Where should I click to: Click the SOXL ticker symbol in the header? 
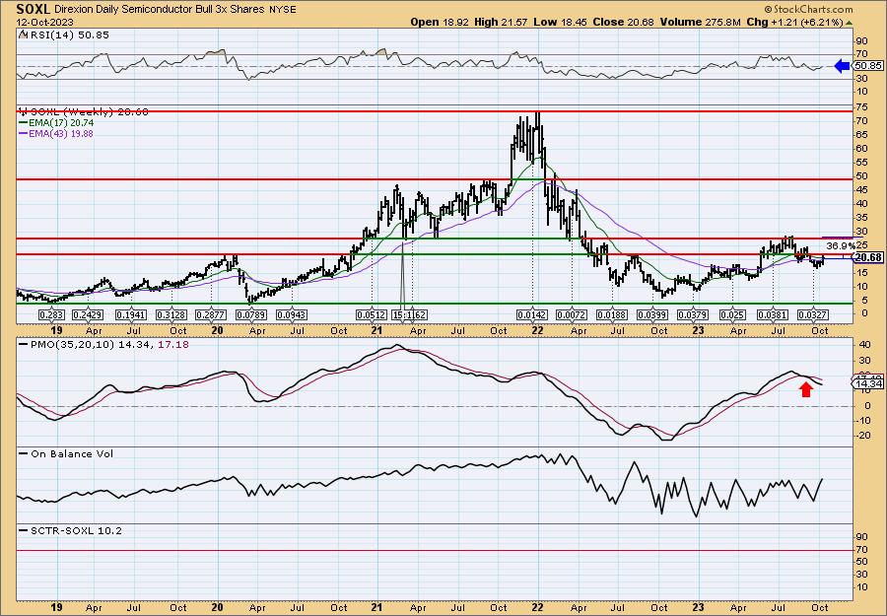click(x=34, y=9)
